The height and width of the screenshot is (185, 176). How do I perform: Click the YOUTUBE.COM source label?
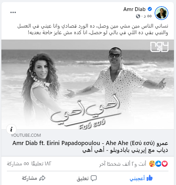coord(26,135)
